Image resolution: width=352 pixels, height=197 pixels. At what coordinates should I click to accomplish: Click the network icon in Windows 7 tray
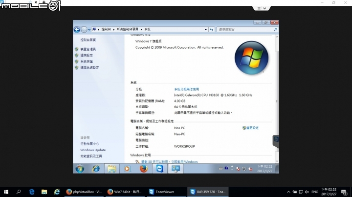coord(244,169)
